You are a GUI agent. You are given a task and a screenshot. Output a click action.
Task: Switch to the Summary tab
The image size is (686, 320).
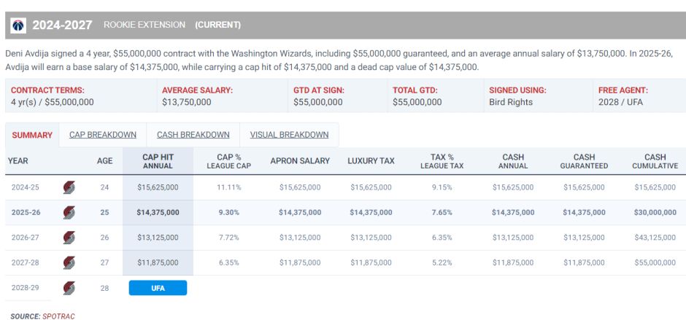click(32, 135)
